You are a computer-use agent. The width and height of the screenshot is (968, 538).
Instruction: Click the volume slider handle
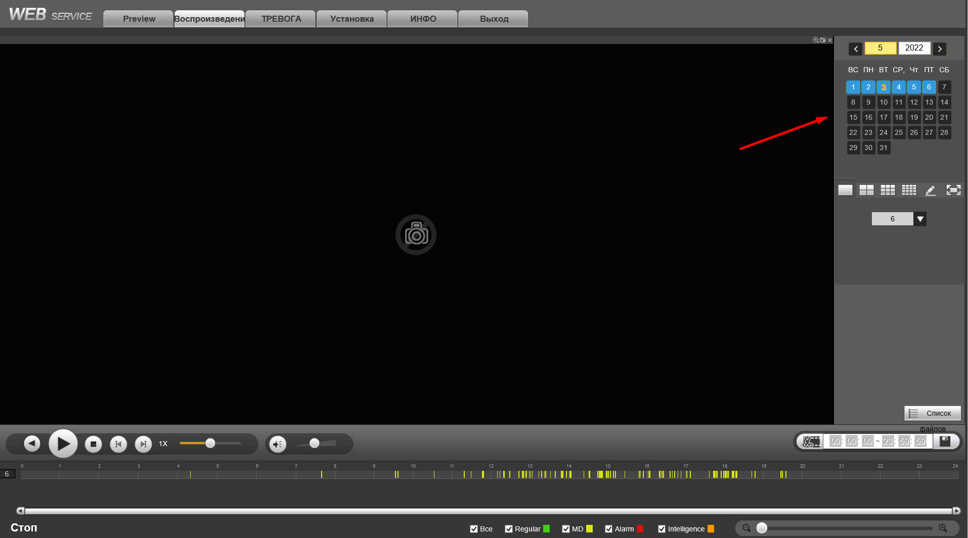(315, 443)
